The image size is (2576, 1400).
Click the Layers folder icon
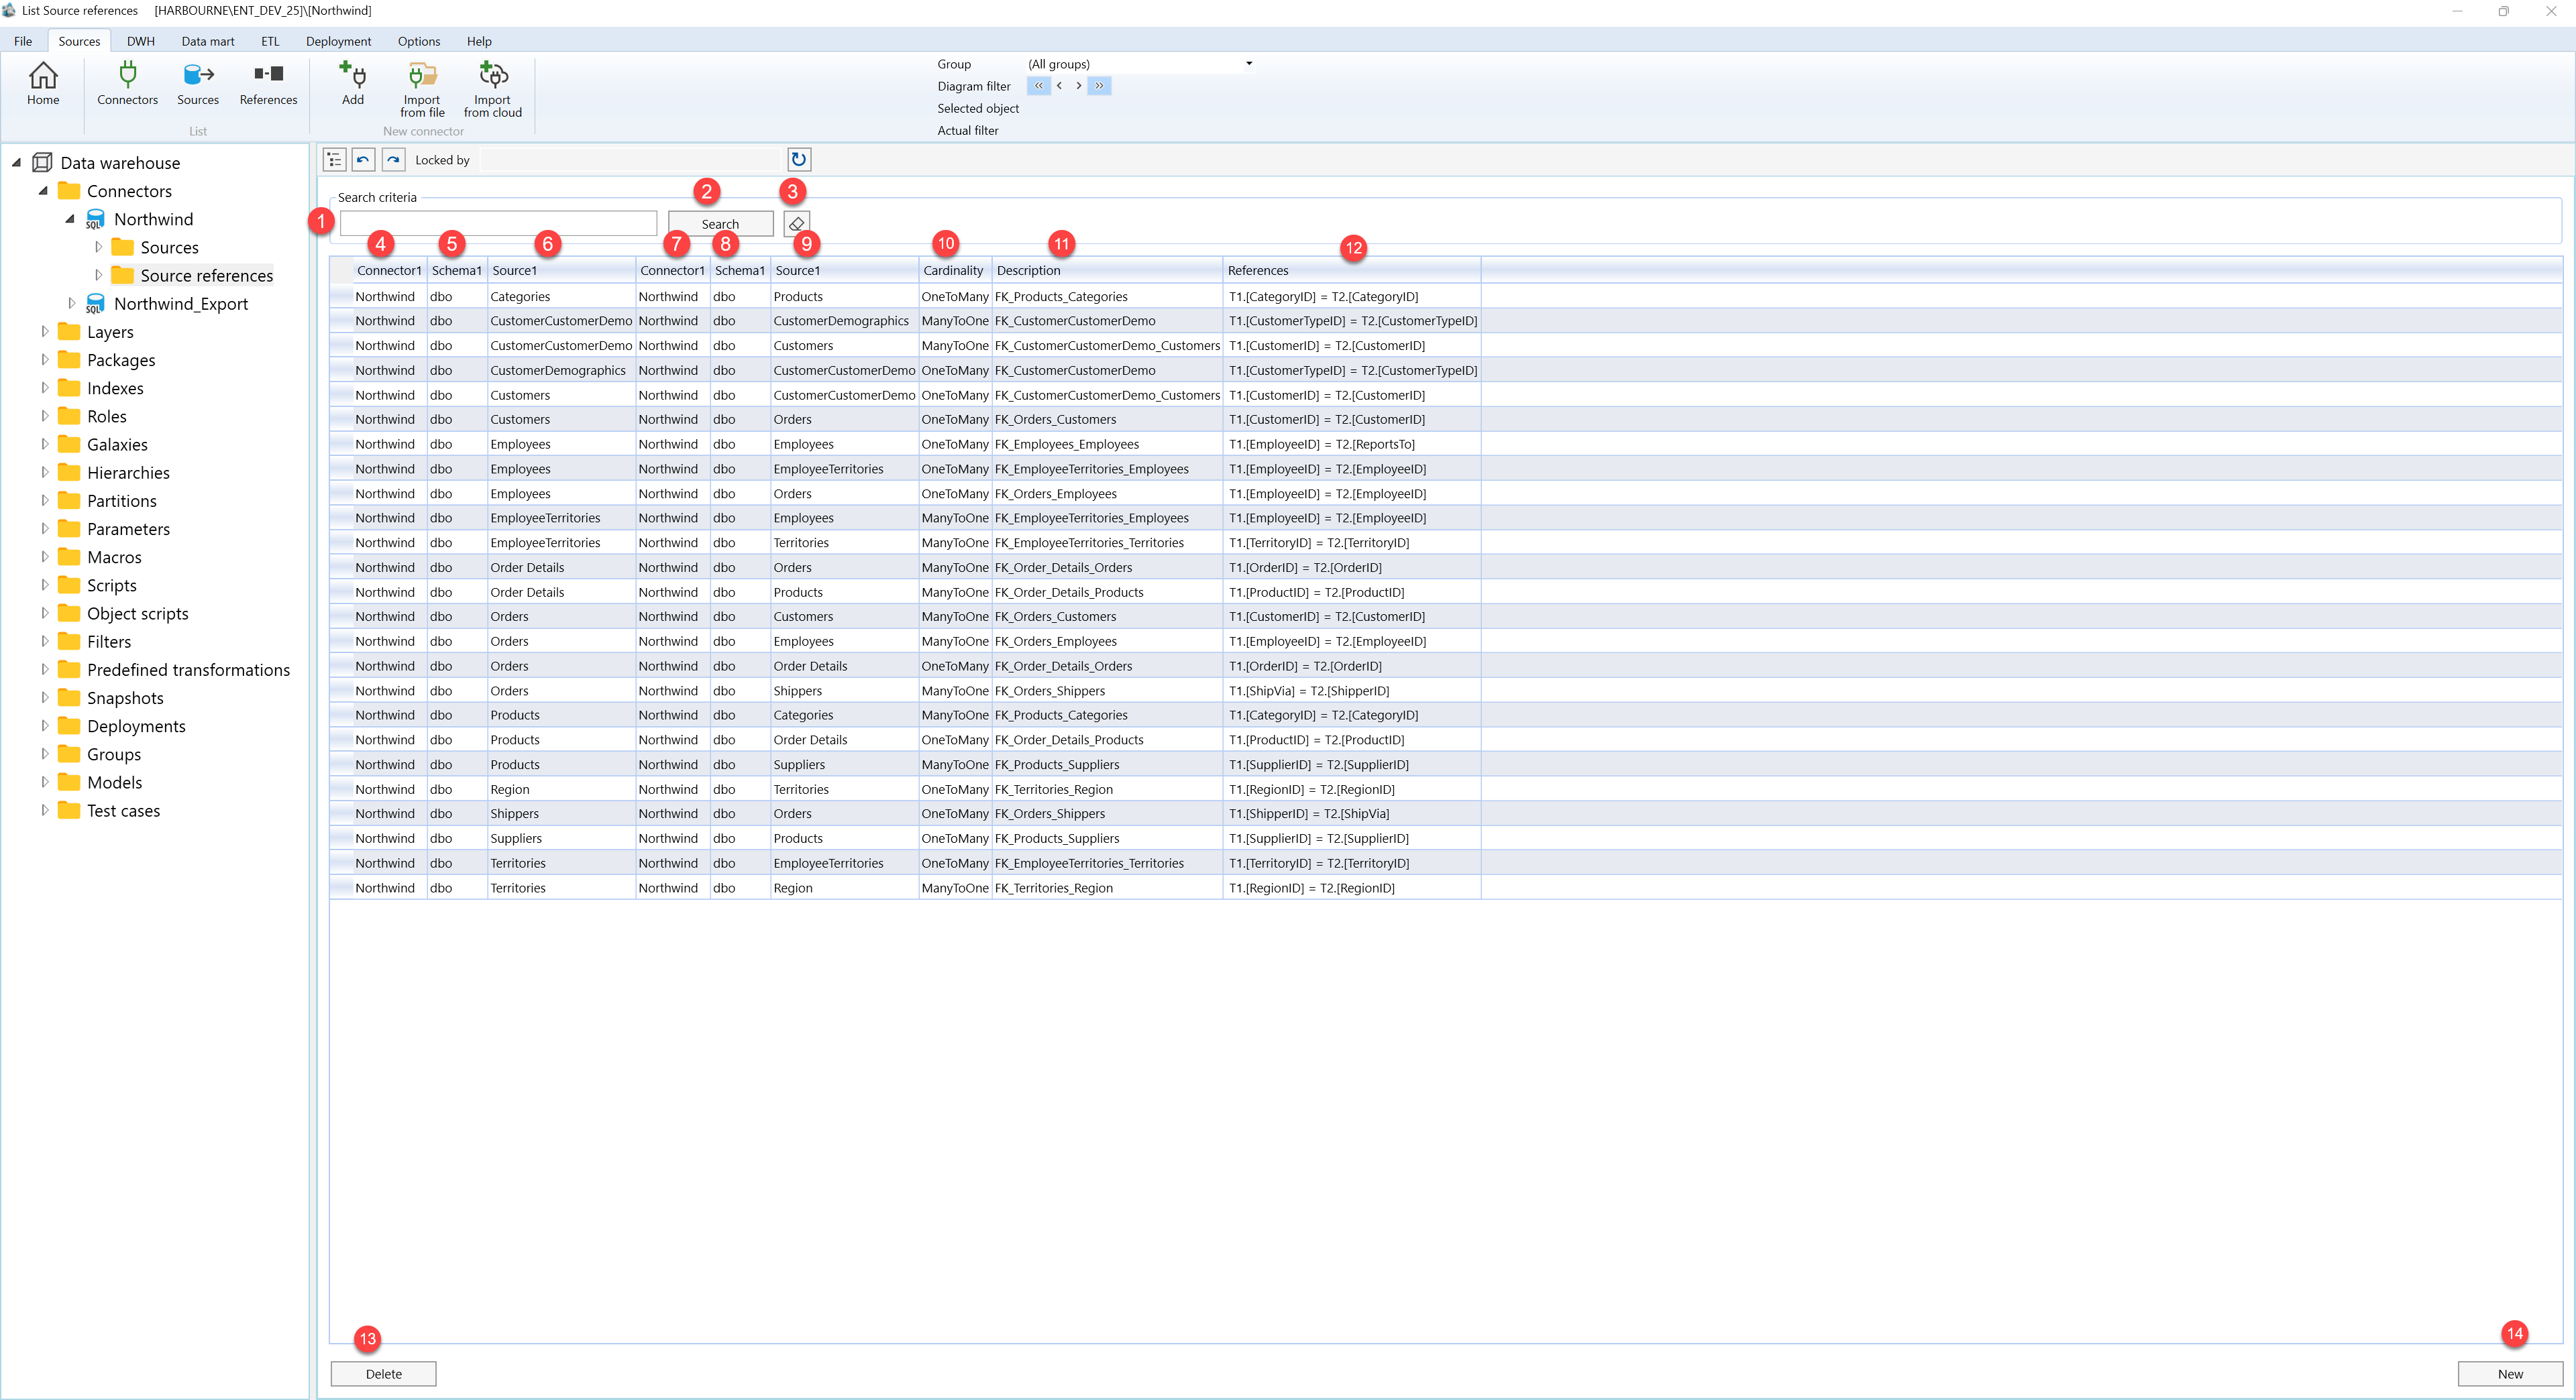click(x=69, y=332)
